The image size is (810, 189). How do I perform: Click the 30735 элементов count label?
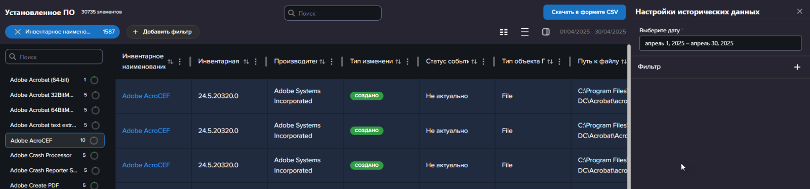click(x=102, y=12)
